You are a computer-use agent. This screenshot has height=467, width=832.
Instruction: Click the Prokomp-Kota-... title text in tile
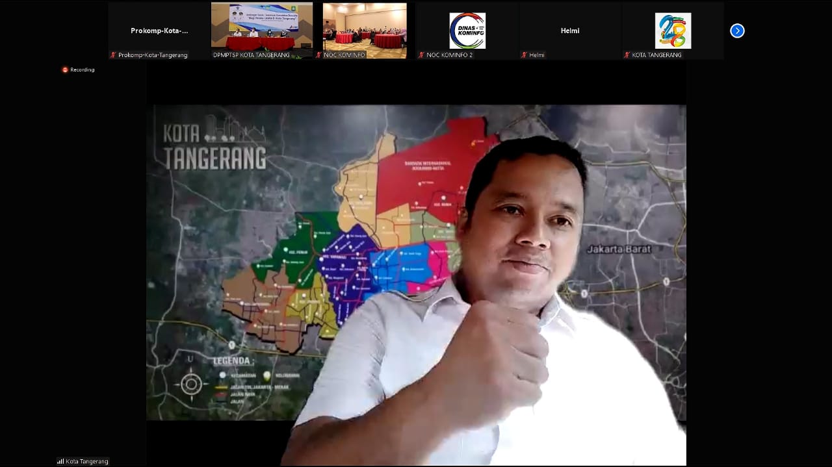point(159,31)
